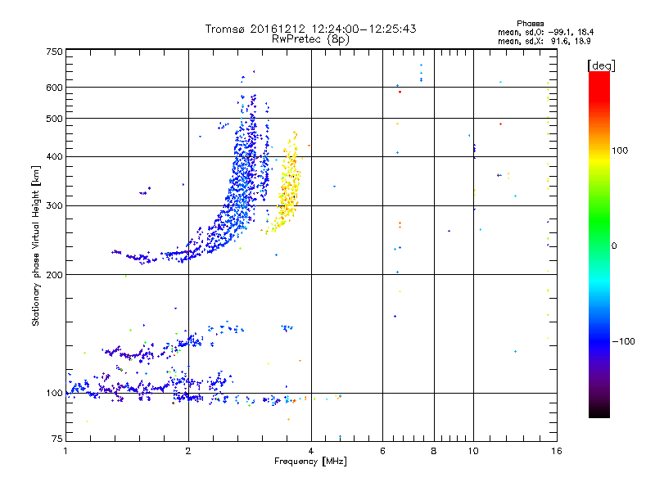Select the "RwPretec (8p)" subtitle

[310, 39]
